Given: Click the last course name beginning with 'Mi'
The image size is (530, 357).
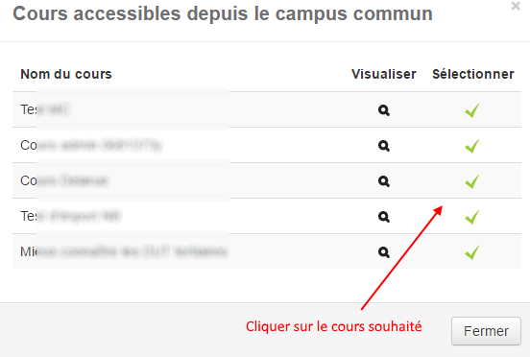Looking at the screenshot, I should click(x=123, y=251).
